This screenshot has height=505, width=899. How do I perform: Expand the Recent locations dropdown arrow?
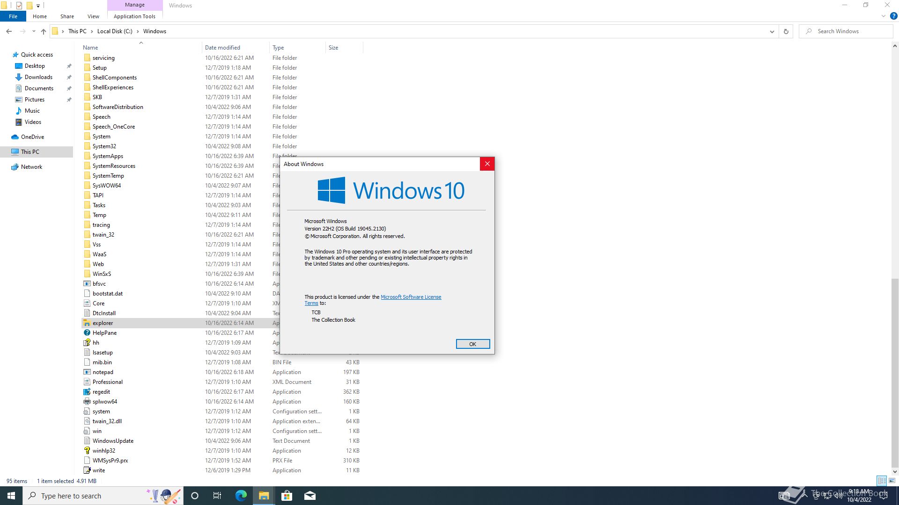click(x=34, y=31)
